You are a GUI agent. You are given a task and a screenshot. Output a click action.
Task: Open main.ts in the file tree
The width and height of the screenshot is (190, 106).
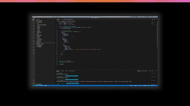pyautogui.click(x=38, y=43)
